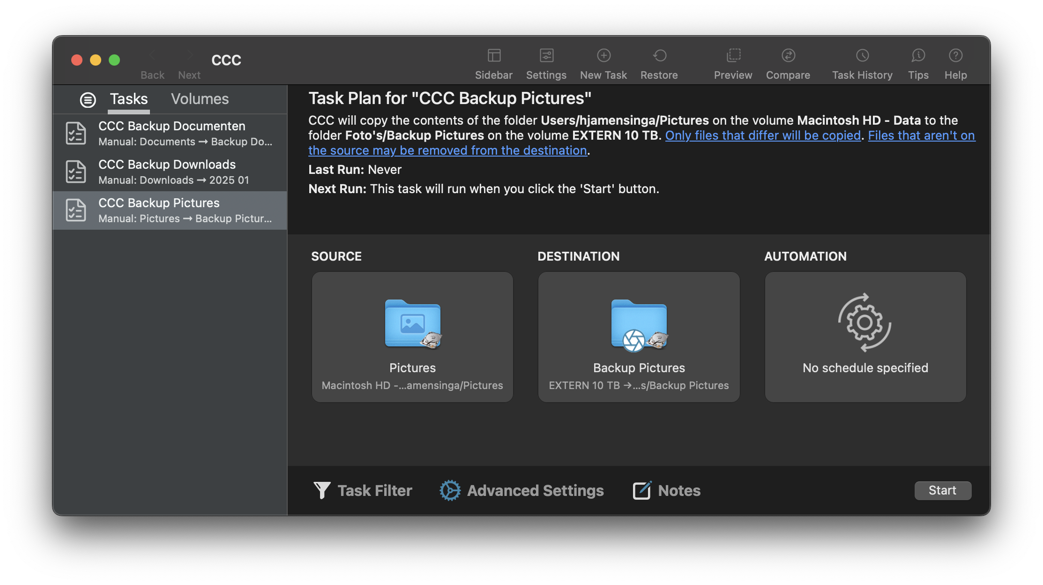Screen dimensions: 1043x585
Task: Select the CCC Backup Documenten task
Action: click(170, 134)
